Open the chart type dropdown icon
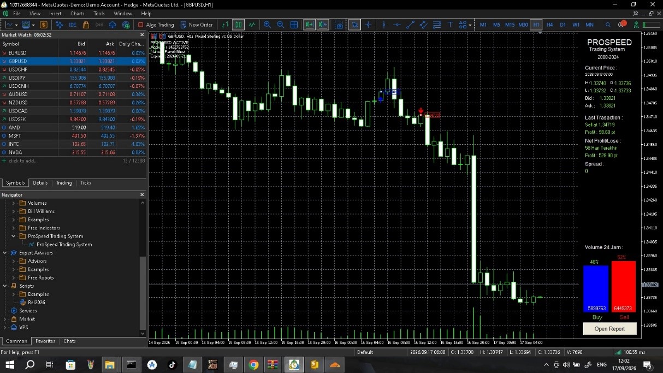Viewport: 663px width, 373px height. click(x=11, y=25)
